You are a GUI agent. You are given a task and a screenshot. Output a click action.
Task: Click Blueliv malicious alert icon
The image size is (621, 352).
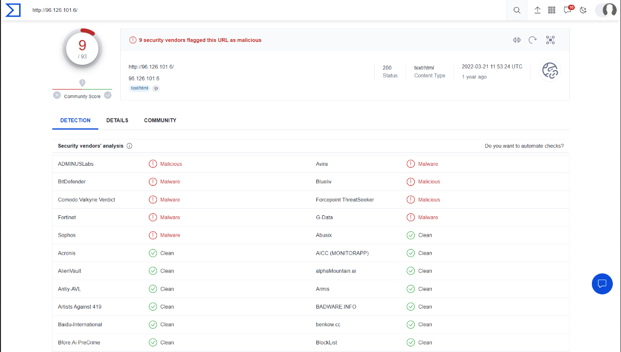pos(410,181)
